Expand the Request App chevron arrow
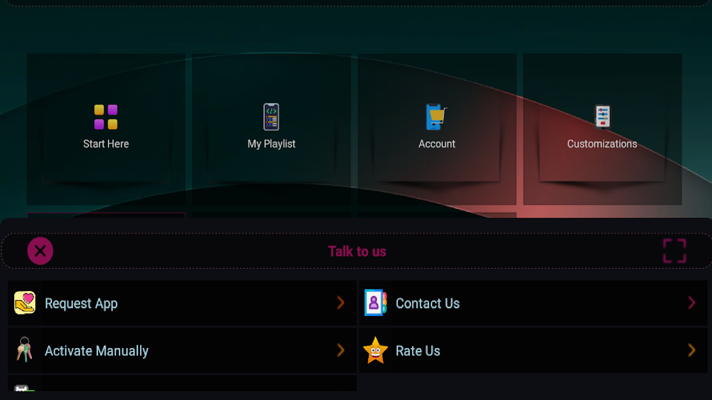 [x=340, y=302]
